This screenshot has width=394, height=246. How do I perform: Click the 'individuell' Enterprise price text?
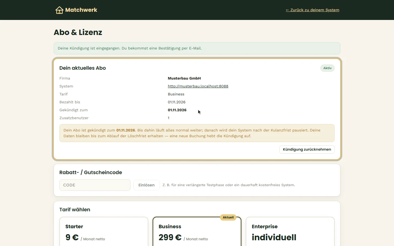click(274, 237)
